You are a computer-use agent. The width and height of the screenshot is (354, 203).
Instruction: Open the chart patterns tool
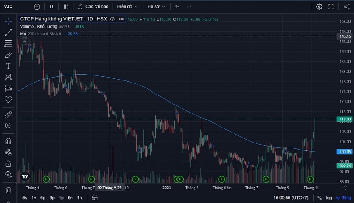[8, 77]
